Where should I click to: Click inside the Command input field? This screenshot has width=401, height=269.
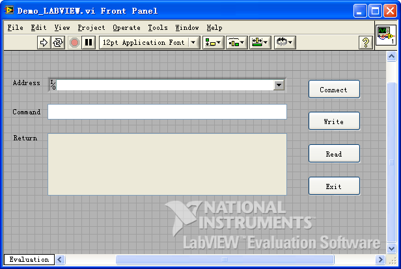(167, 112)
